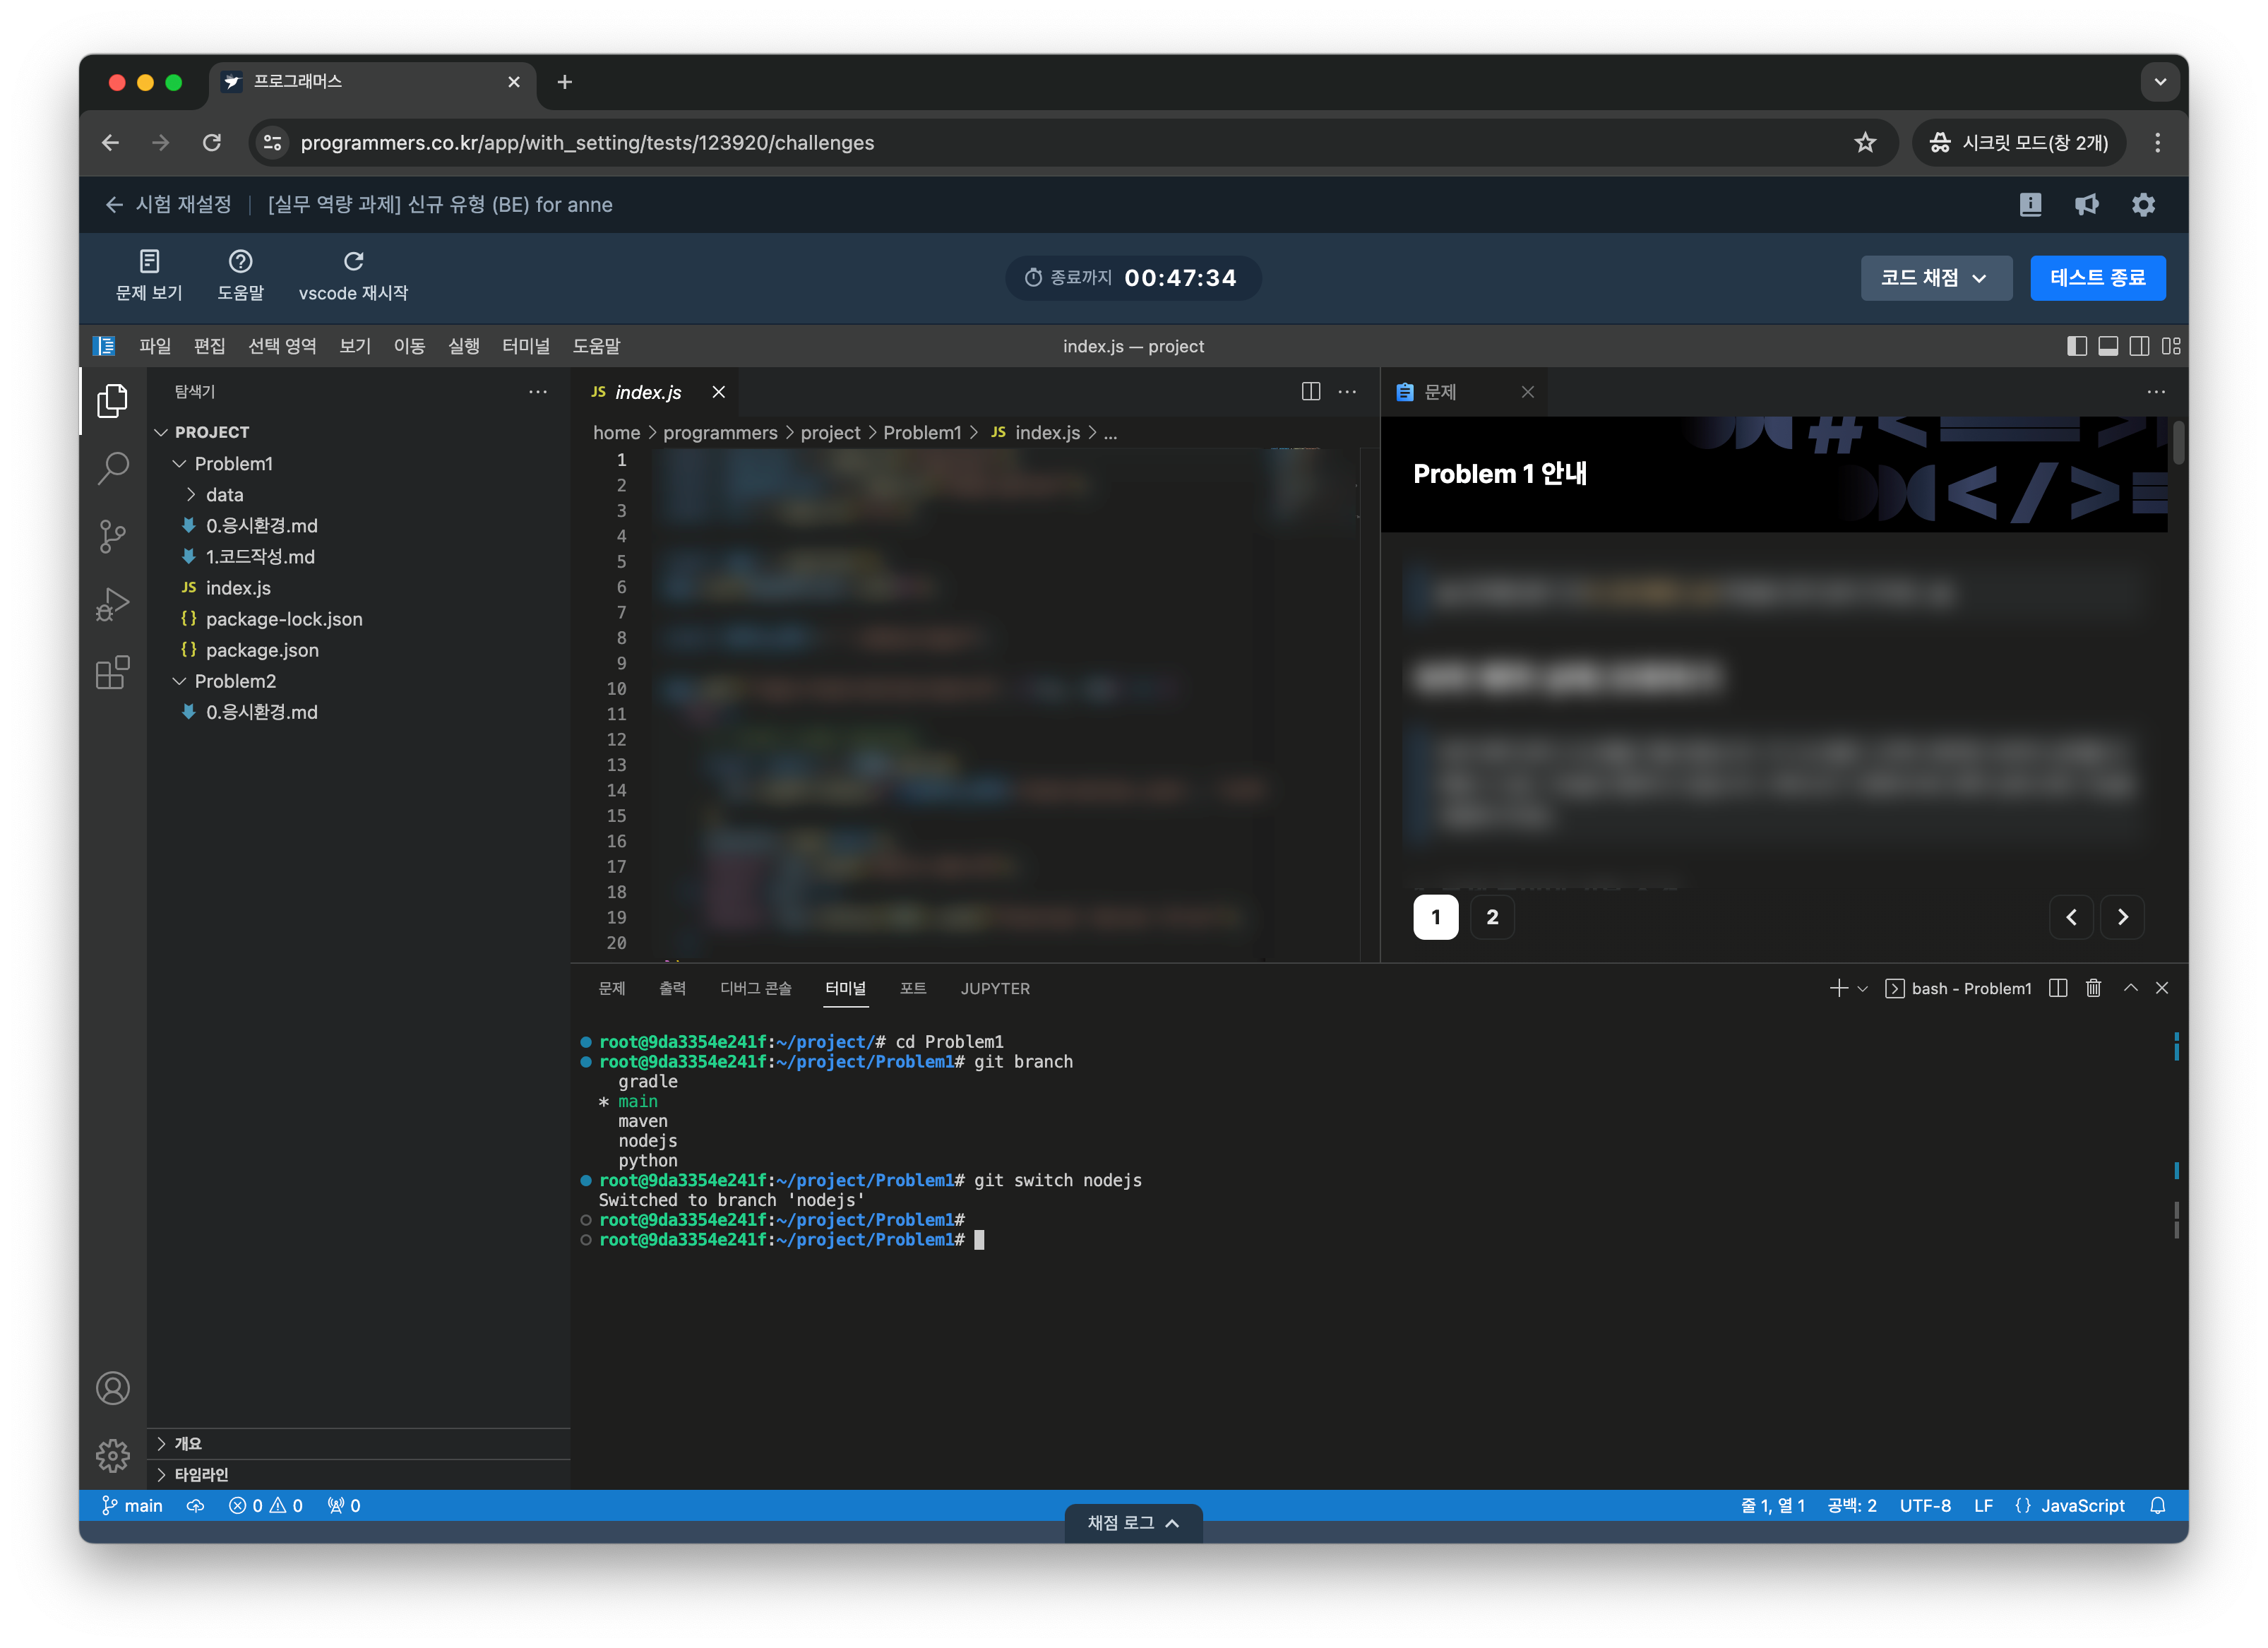Open the Run and Debug view
The width and height of the screenshot is (2268, 1648).
click(112, 604)
